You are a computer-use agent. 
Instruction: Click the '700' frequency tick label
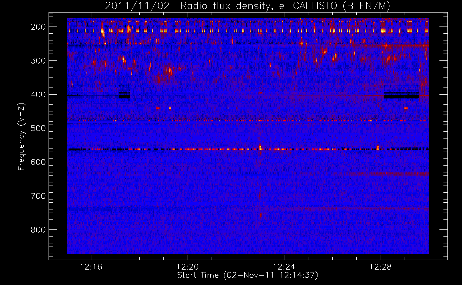[38, 196]
